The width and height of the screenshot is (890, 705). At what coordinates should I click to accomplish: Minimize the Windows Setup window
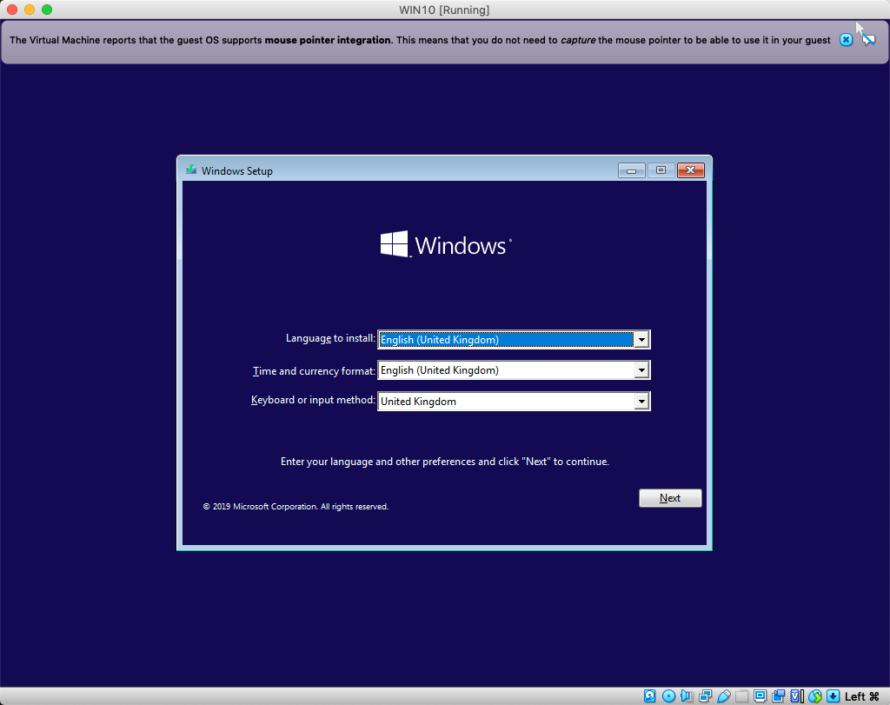(x=631, y=170)
